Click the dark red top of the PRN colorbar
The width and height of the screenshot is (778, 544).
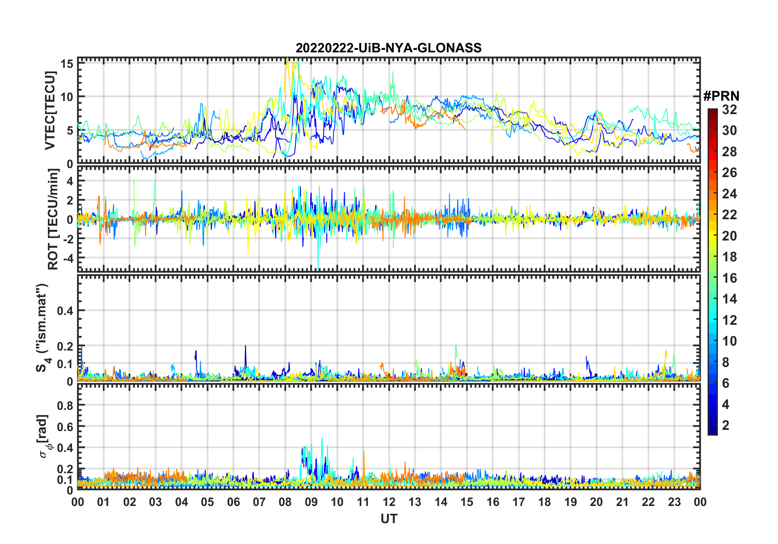(713, 114)
